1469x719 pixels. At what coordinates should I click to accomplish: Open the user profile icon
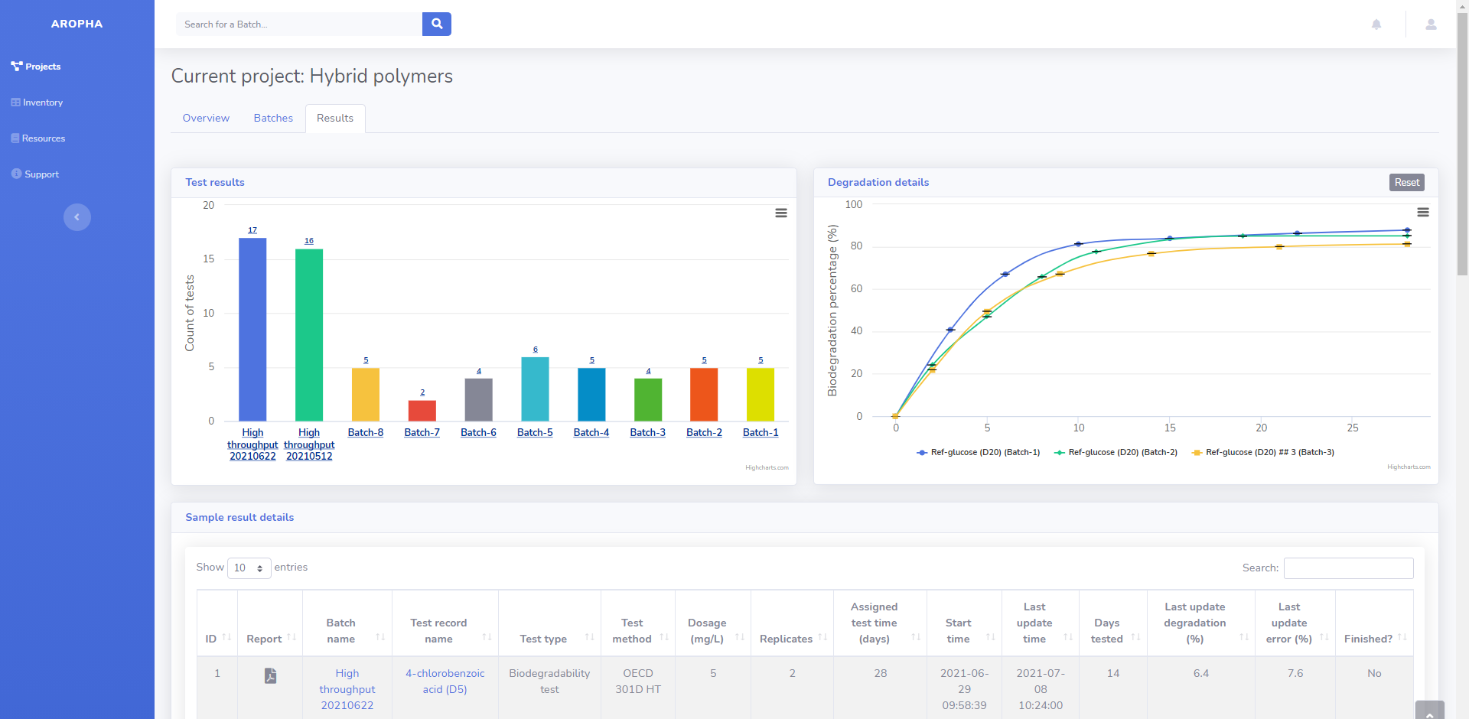click(1431, 24)
